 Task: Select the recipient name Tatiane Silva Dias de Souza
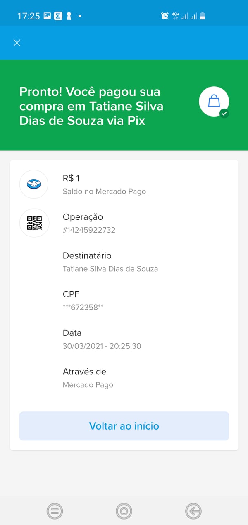pyautogui.click(x=110, y=269)
